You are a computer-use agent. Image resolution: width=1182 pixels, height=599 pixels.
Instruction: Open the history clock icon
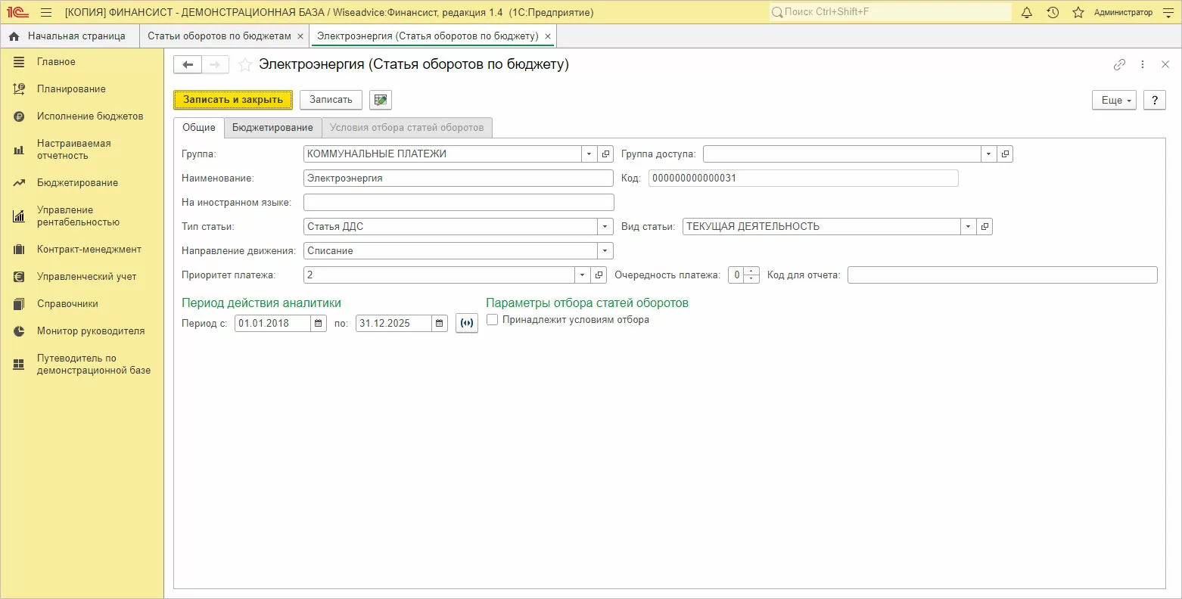1053,13
